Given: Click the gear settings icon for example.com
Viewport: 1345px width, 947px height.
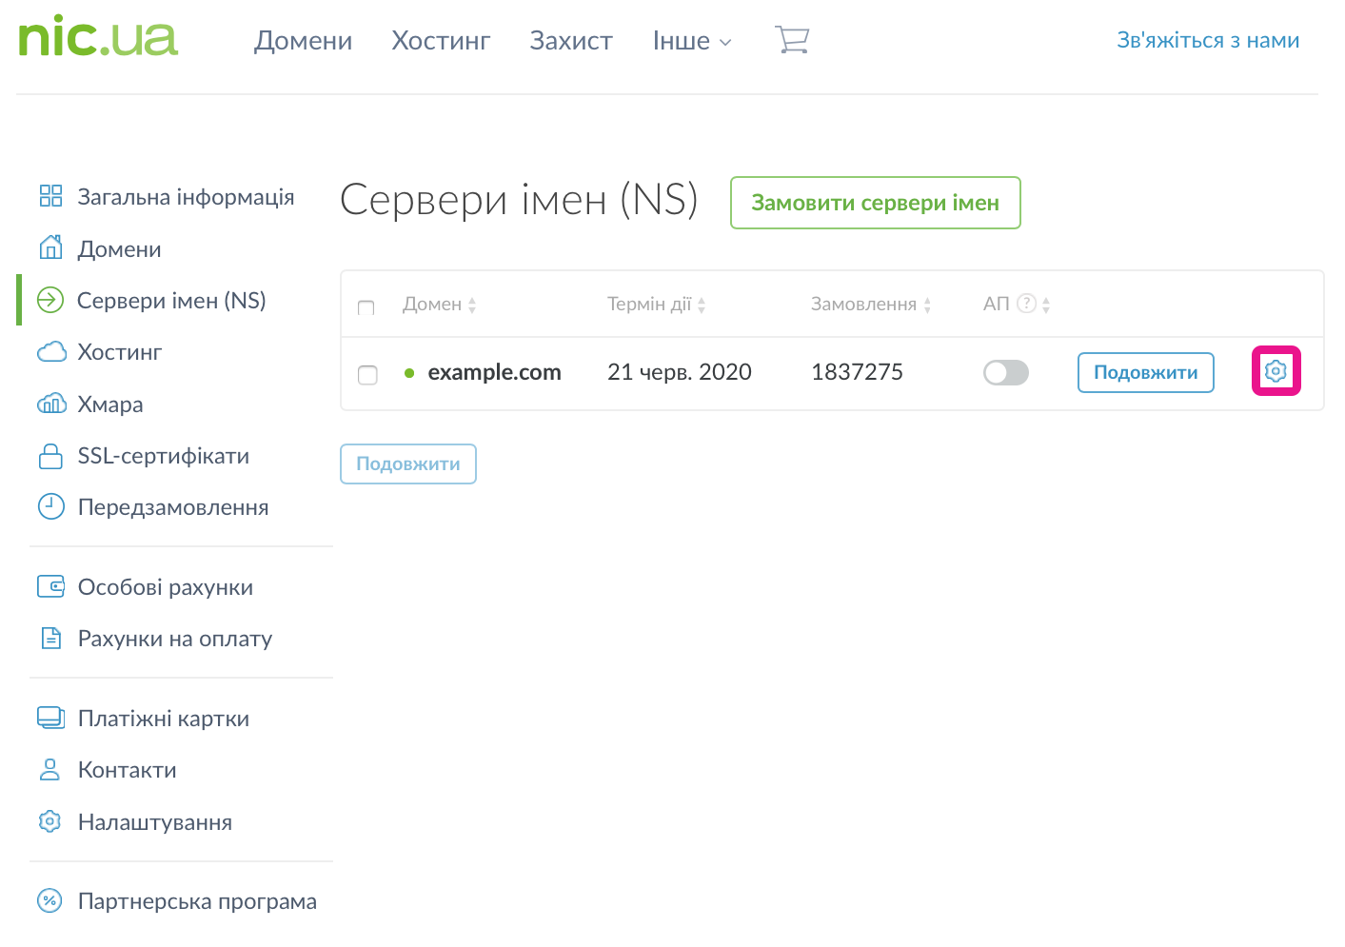Looking at the screenshot, I should [x=1276, y=371].
